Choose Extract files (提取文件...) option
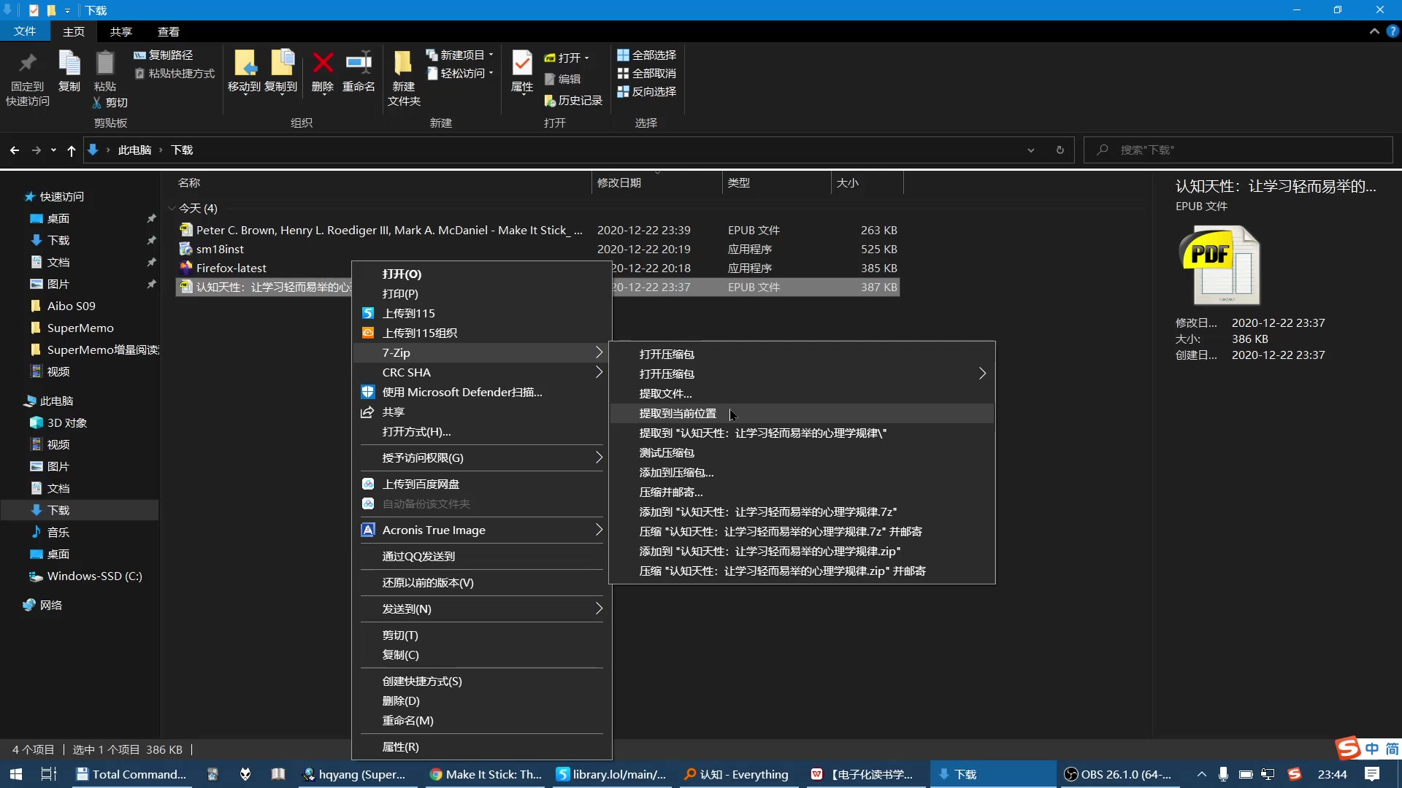 point(802,394)
